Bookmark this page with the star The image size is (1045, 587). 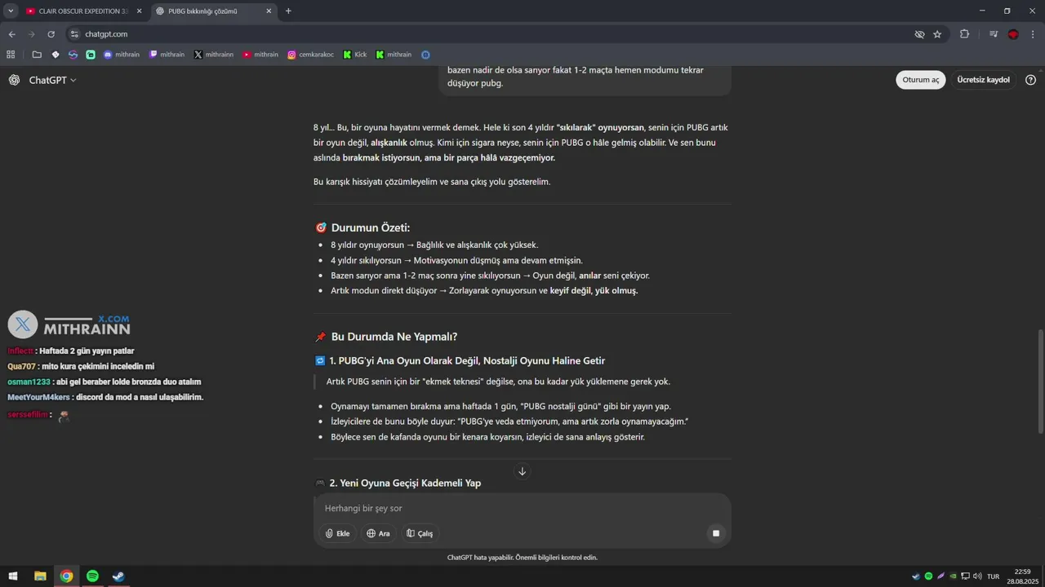point(937,34)
